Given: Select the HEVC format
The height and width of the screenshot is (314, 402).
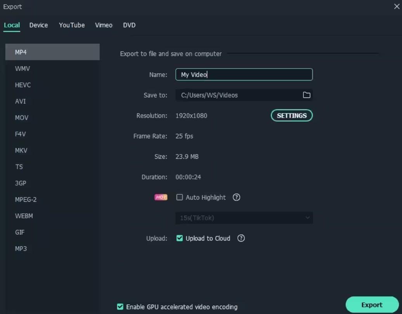Looking at the screenshot, I should tap(52, 85).
